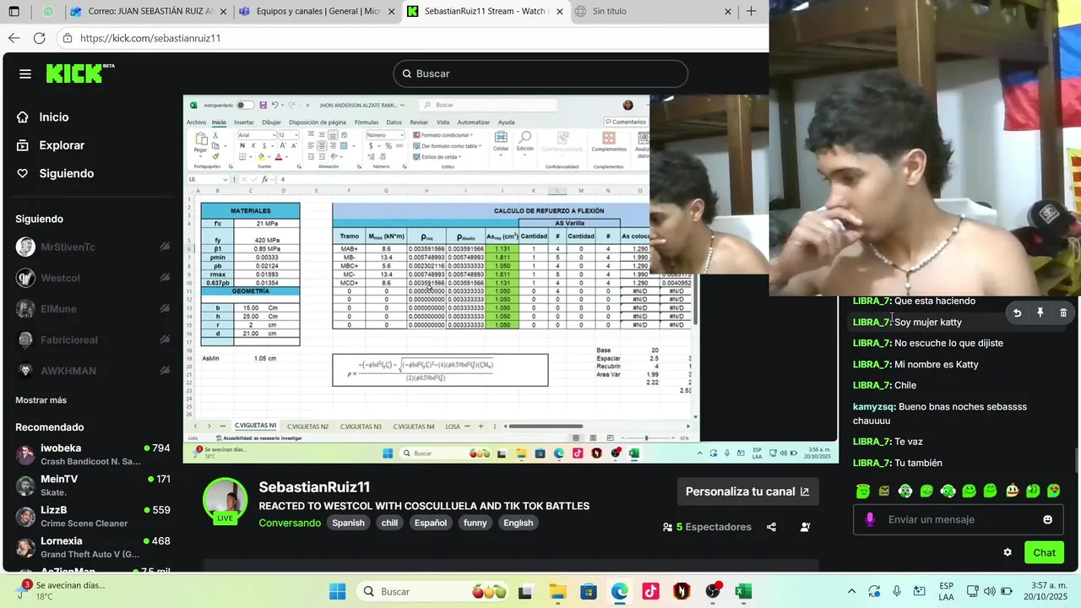Click the moderator user icon beside share
The height and width of the screenshot is (608, 1081).
(x=805, y=527)
